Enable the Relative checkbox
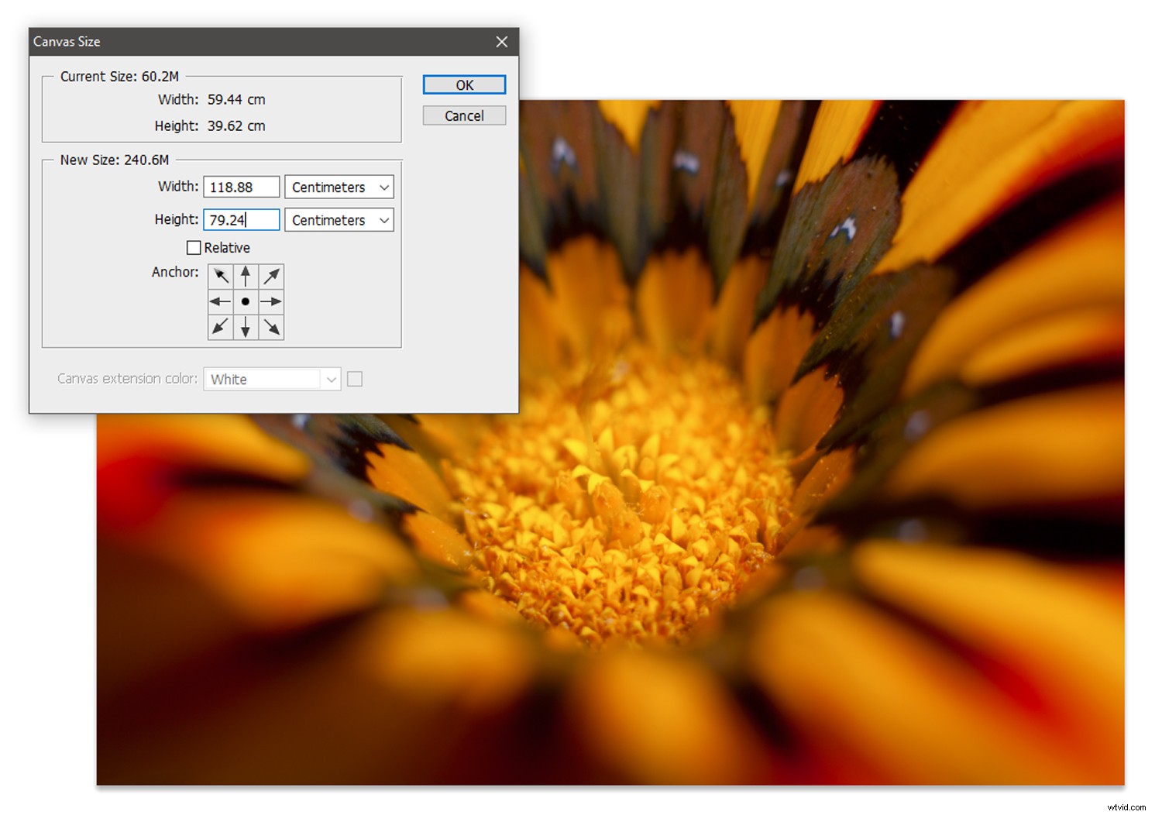Screen dimensions: 1162x815 coord(194,247)
